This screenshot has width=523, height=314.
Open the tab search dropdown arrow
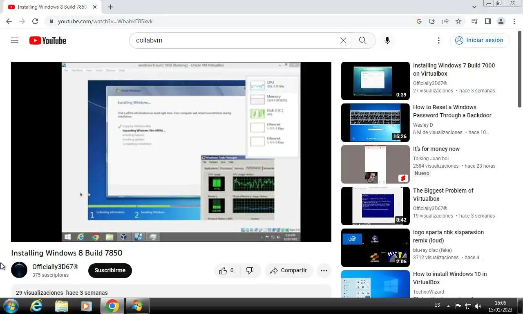474,7
